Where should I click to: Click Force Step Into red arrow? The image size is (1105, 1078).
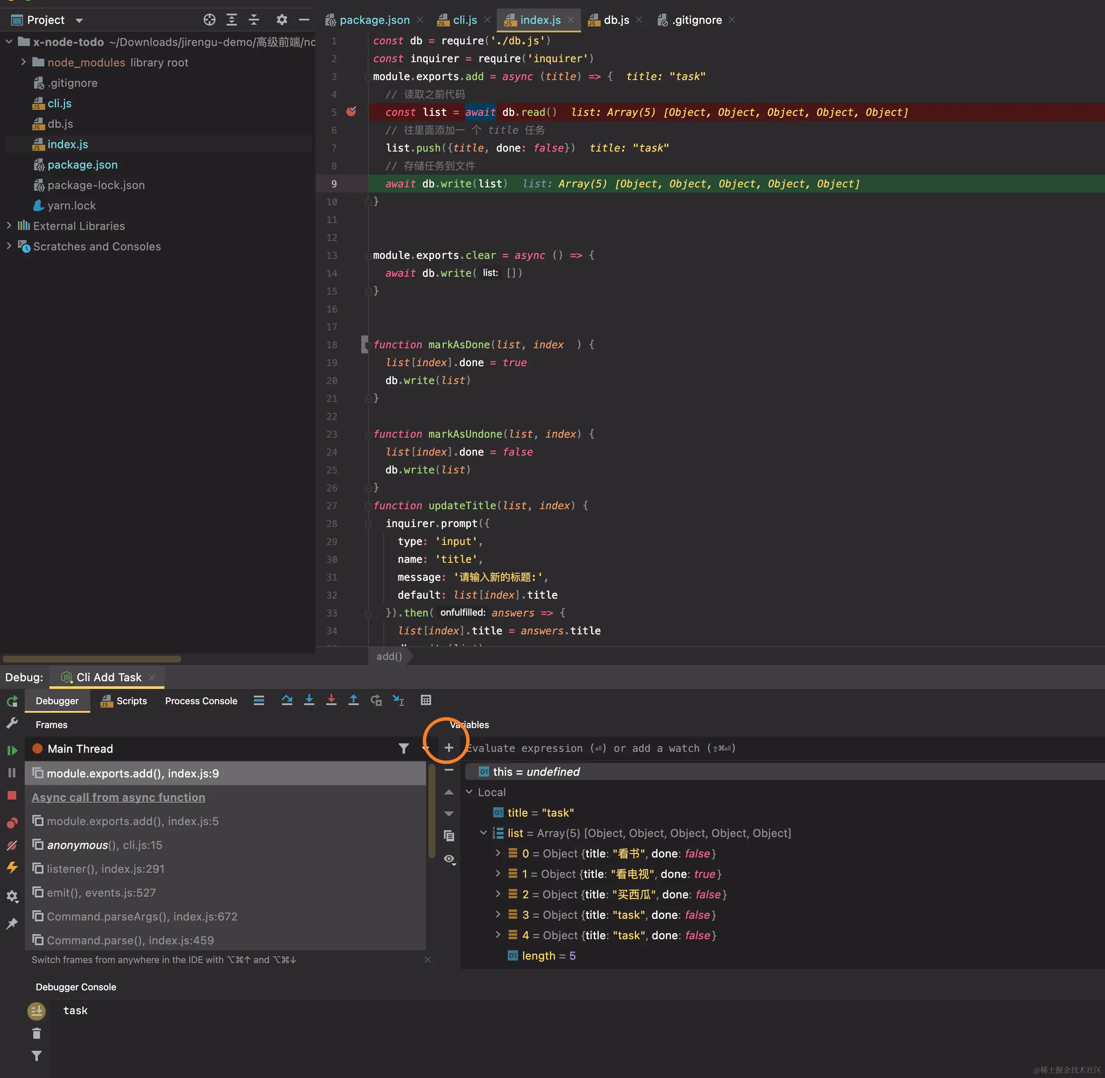tap(331, 700)
